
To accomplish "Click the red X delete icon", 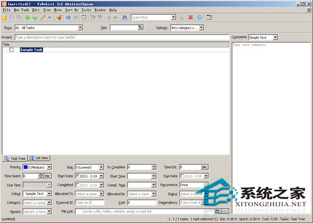I will tap(191, 18).
